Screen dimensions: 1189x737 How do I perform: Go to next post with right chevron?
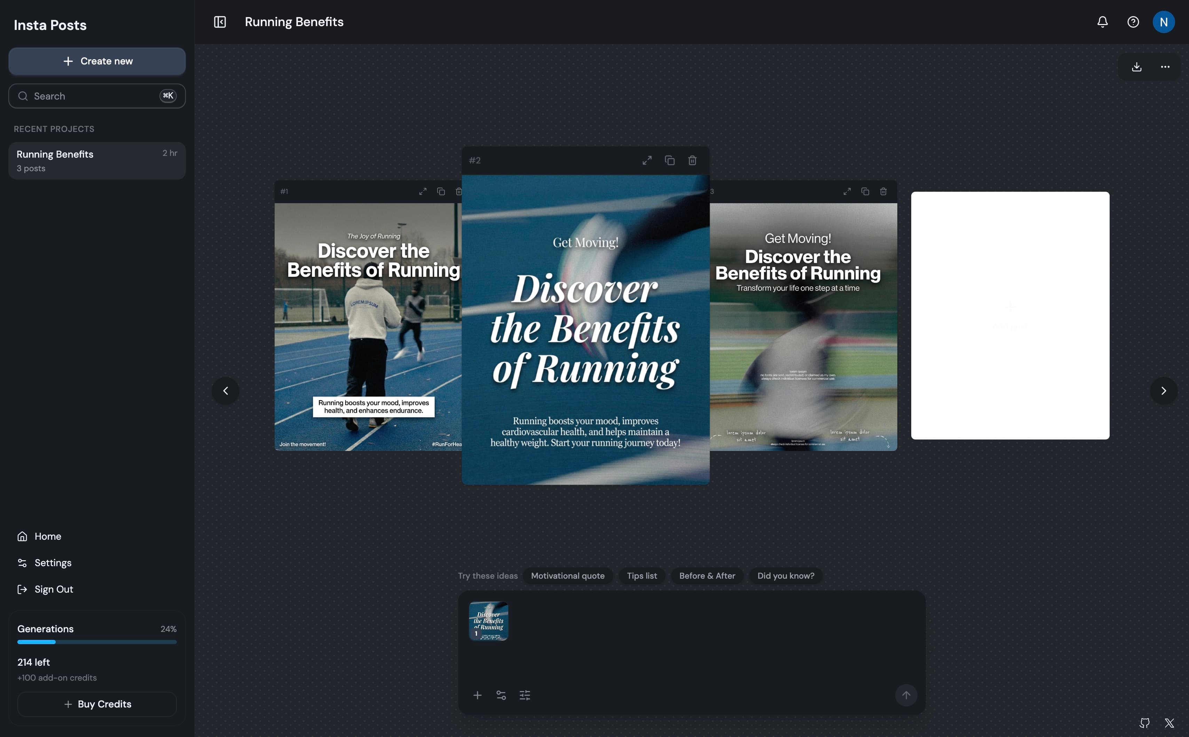click(1163, 390)
